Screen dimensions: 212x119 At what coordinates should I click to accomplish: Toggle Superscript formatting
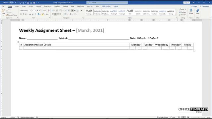click(x=35, y=14)
